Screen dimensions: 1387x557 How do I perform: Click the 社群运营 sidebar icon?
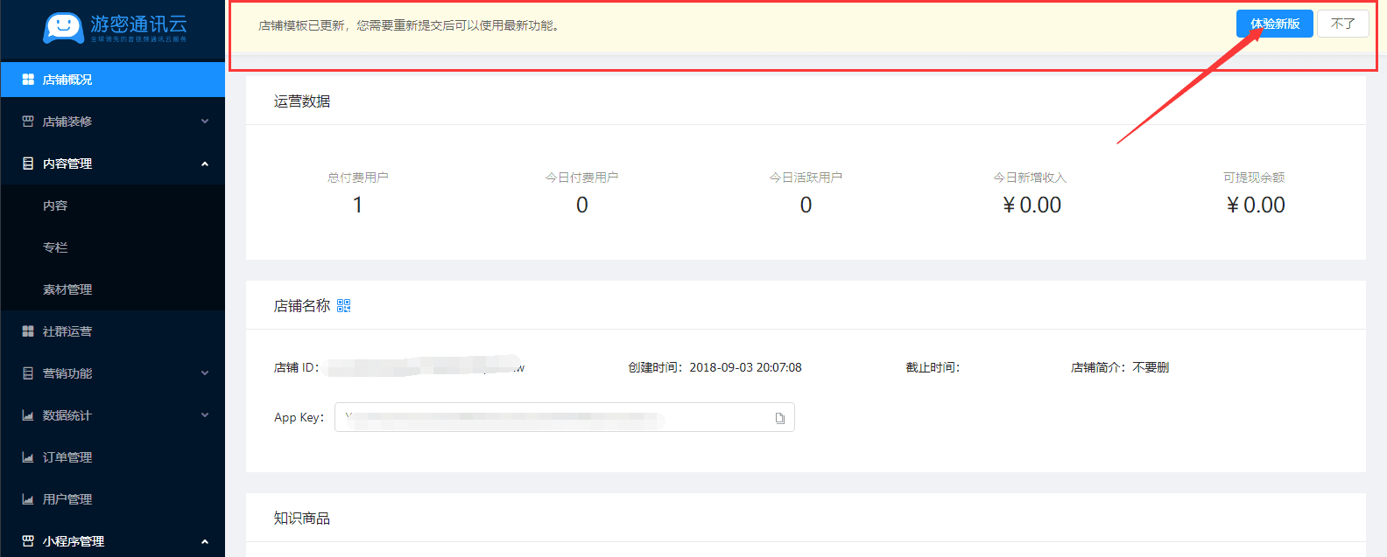(x=28, y=331)
